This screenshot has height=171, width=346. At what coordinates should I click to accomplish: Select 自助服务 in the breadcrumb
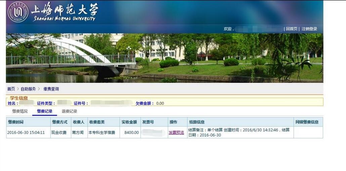pyautogui.click(x=28, y=89)
